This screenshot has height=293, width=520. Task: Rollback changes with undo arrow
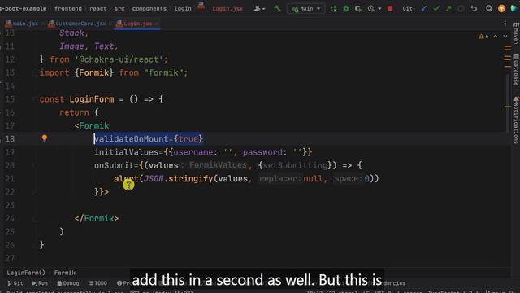tap(474, 9)
